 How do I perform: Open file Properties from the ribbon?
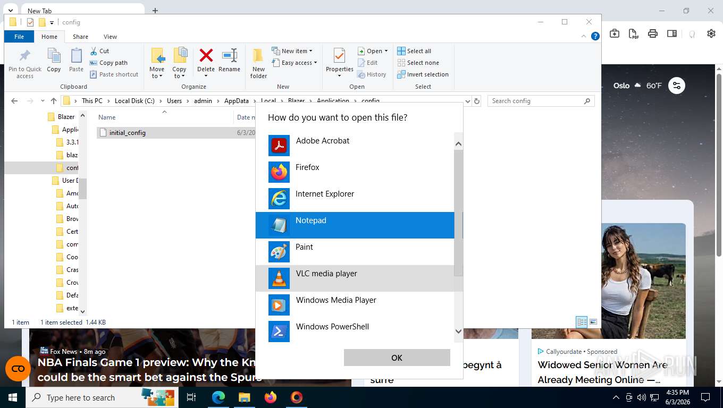(340, 62)
